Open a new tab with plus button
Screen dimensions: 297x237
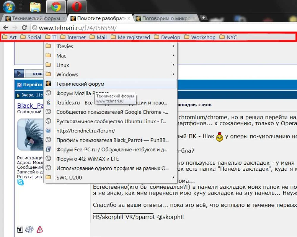click(204, 18)
